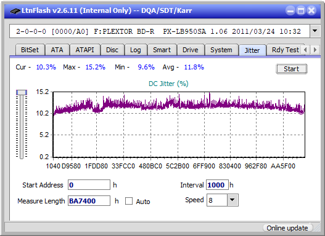Open the System tab
Screen dimensions: 325x236
pos(221,50)
